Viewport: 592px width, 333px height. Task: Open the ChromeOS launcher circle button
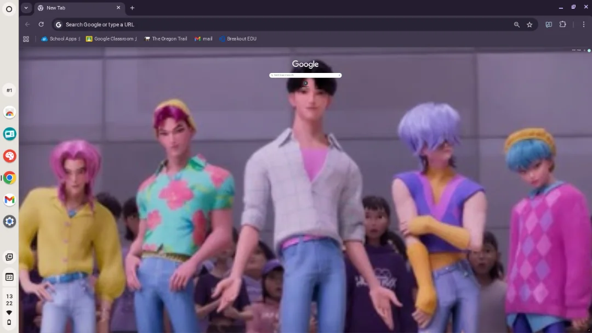9,9
